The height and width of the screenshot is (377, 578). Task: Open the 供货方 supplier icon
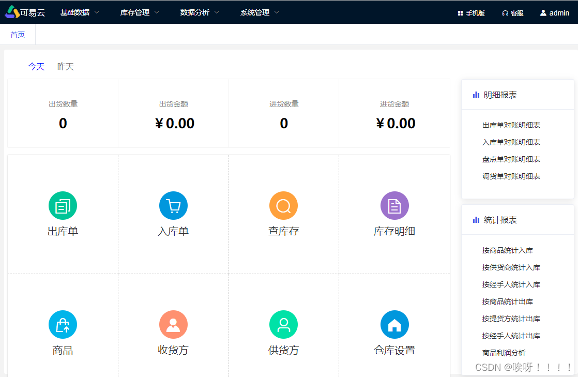283,324
